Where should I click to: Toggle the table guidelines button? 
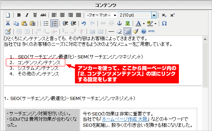[x=127, y=31]
